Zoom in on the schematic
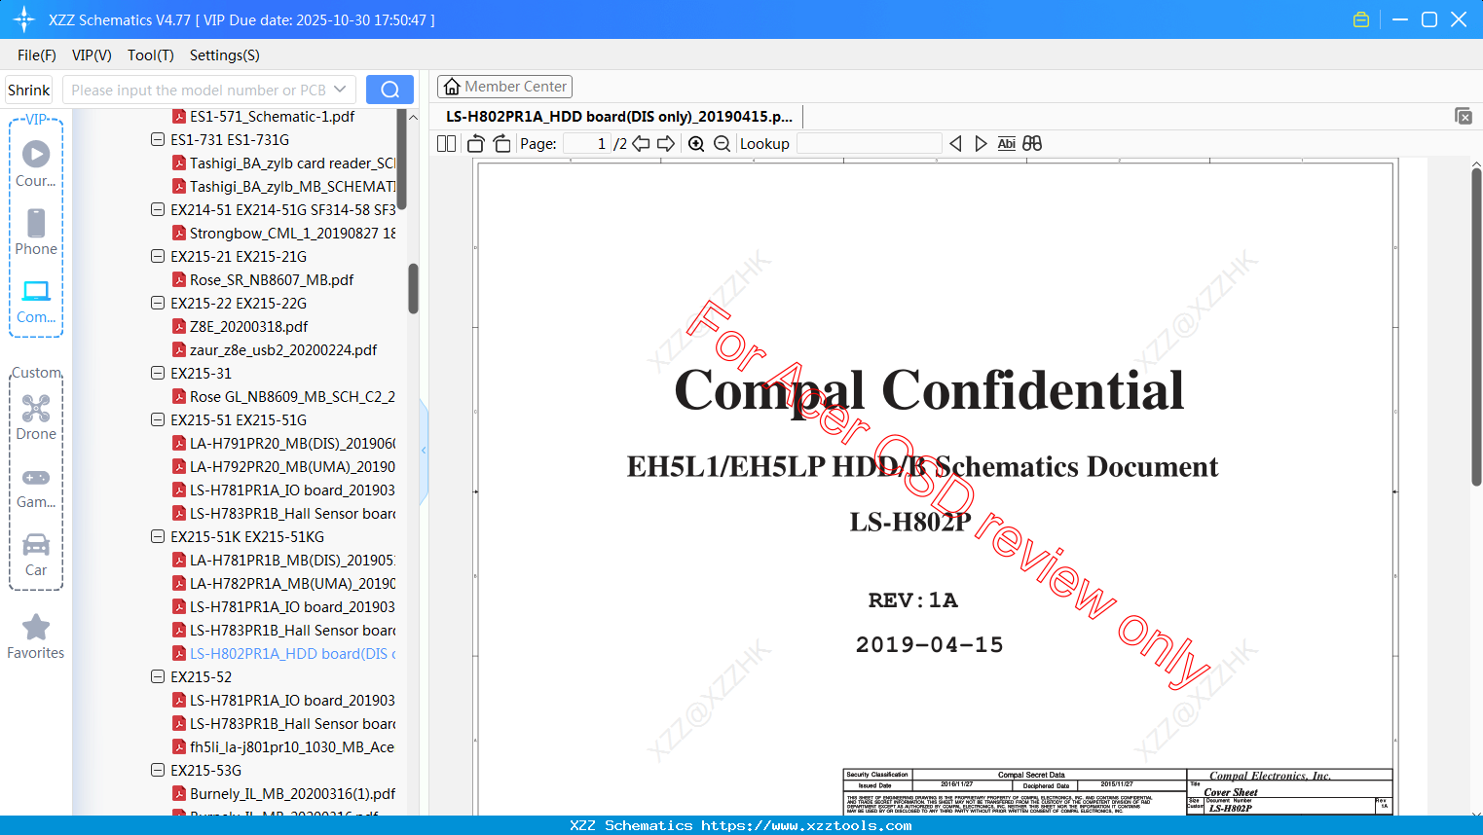The image size is (1483, 835). click(x=696, y=144)
